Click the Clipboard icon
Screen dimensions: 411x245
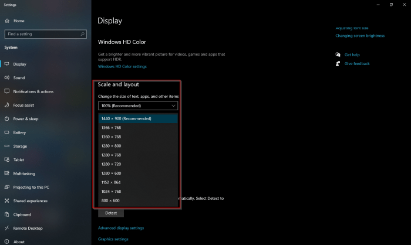click(7, 215)
